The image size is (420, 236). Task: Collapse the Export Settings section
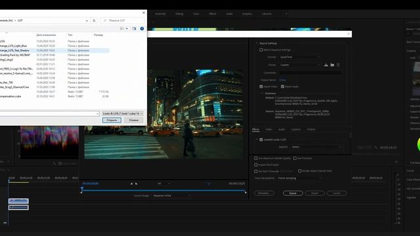(x=257, y=43)
